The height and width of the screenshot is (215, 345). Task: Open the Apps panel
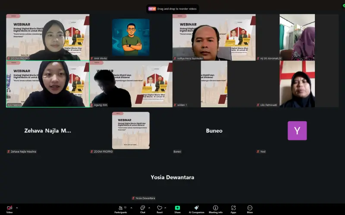point(233,208)
